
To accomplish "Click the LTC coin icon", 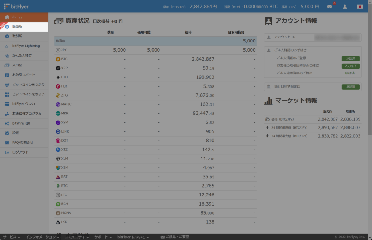I will 58,195.
